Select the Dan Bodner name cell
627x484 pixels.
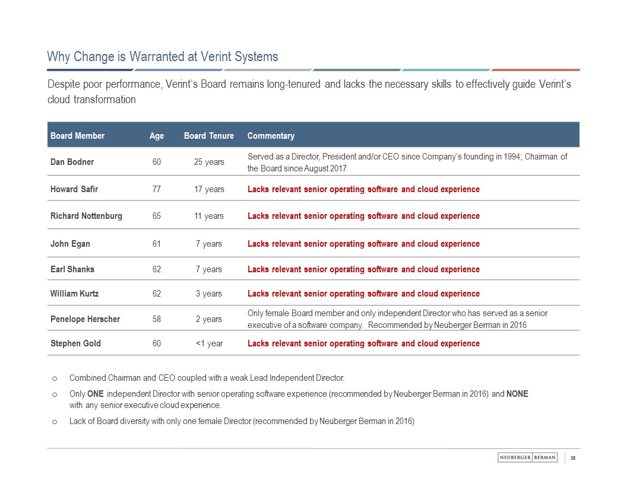72,162
